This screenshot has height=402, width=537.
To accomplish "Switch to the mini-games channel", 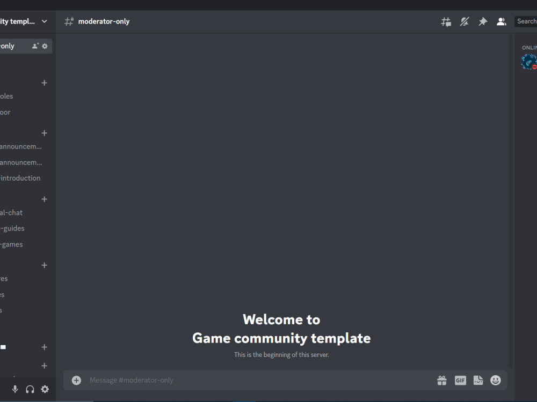I will [12, 244].
